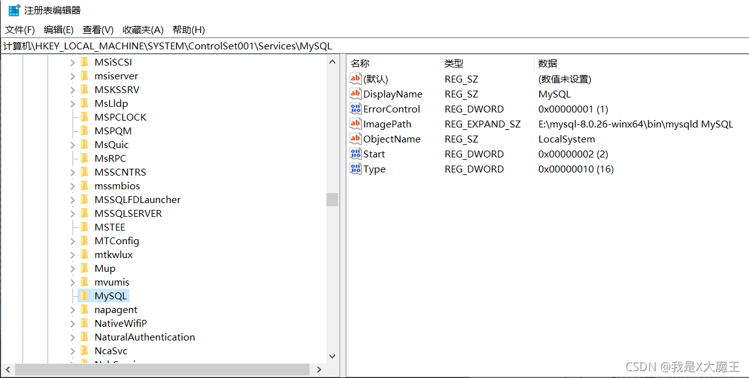Screen dimensions: 749x378
Task: Expand the NcaSvc tree node
Action: pos(72,351)
